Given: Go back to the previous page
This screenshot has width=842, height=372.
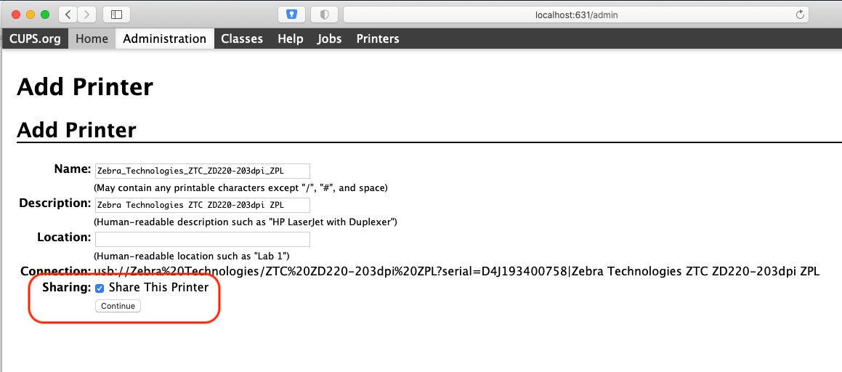Looking at the screenshot, I should (68, 15).
